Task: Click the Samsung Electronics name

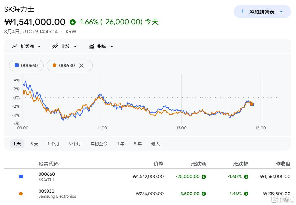Action: click(x=57, y=196)
